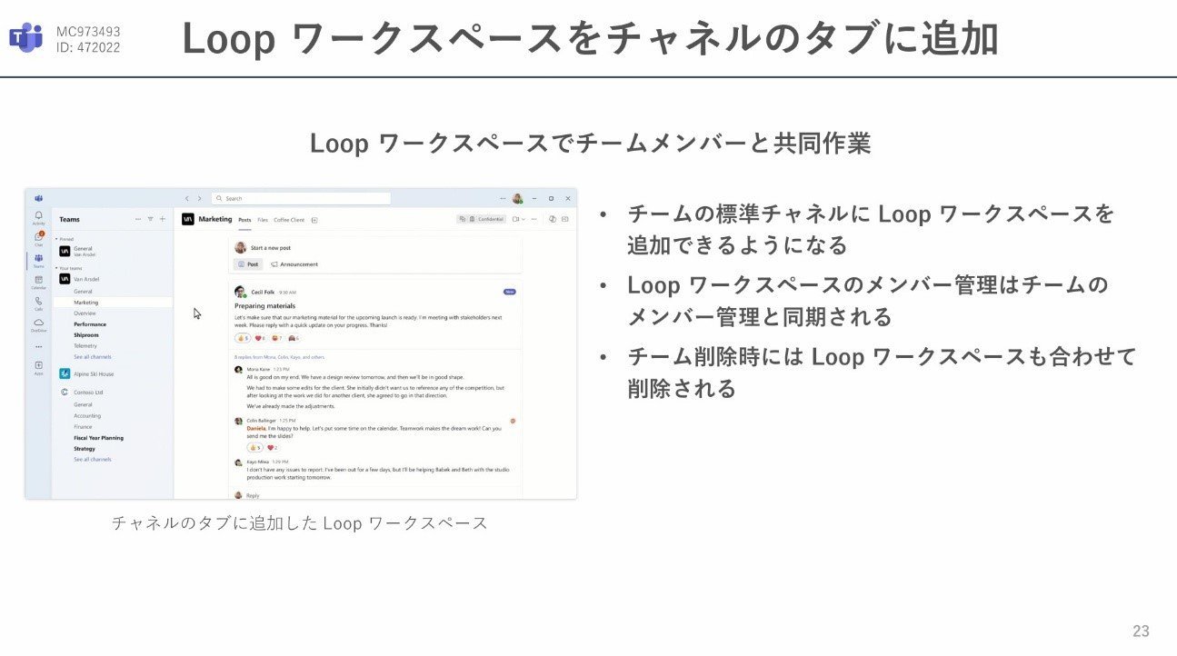
Task: Start a meeting with the video camera icon
Action: pyautogui.click(x=515, y=219)
